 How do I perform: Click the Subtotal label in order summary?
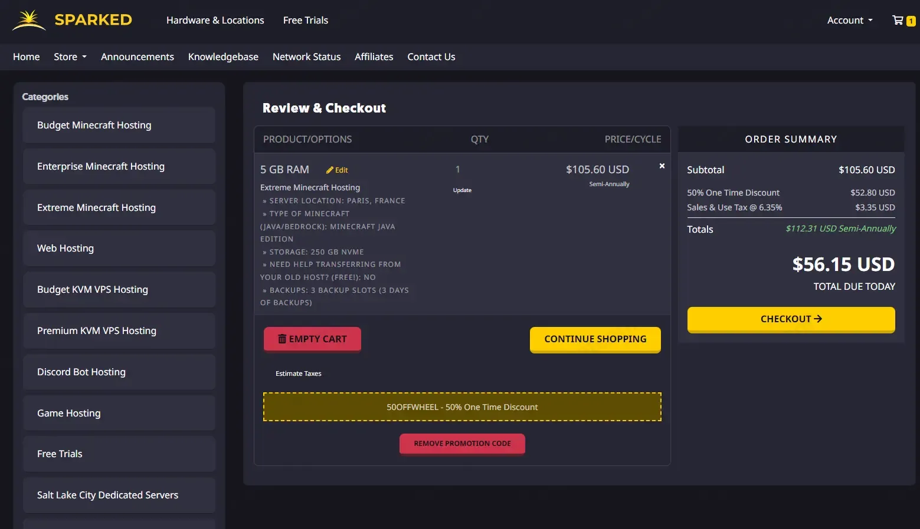706,170
